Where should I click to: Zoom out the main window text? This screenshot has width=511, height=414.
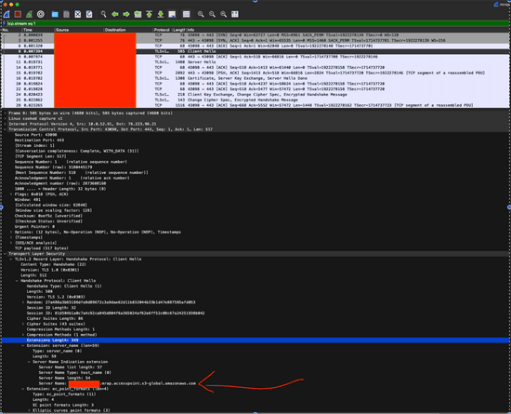click(x=212, y=14)
